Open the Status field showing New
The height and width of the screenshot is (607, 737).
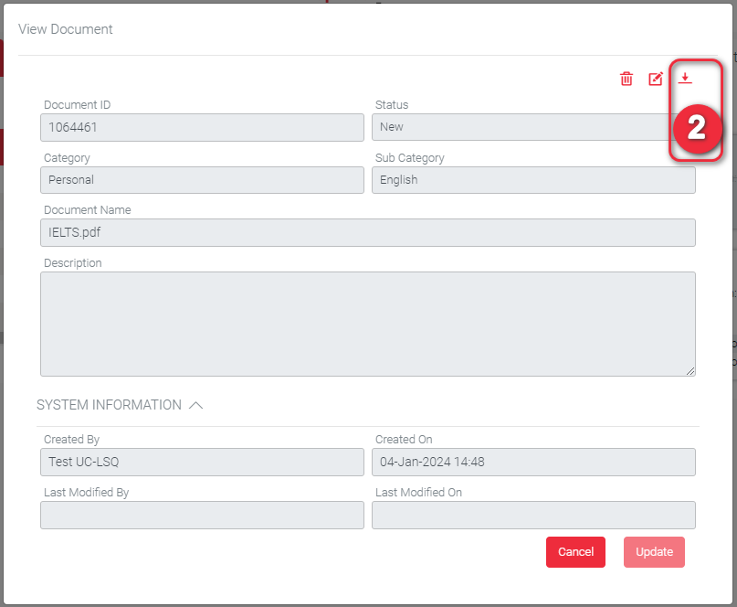click(521, 127)
